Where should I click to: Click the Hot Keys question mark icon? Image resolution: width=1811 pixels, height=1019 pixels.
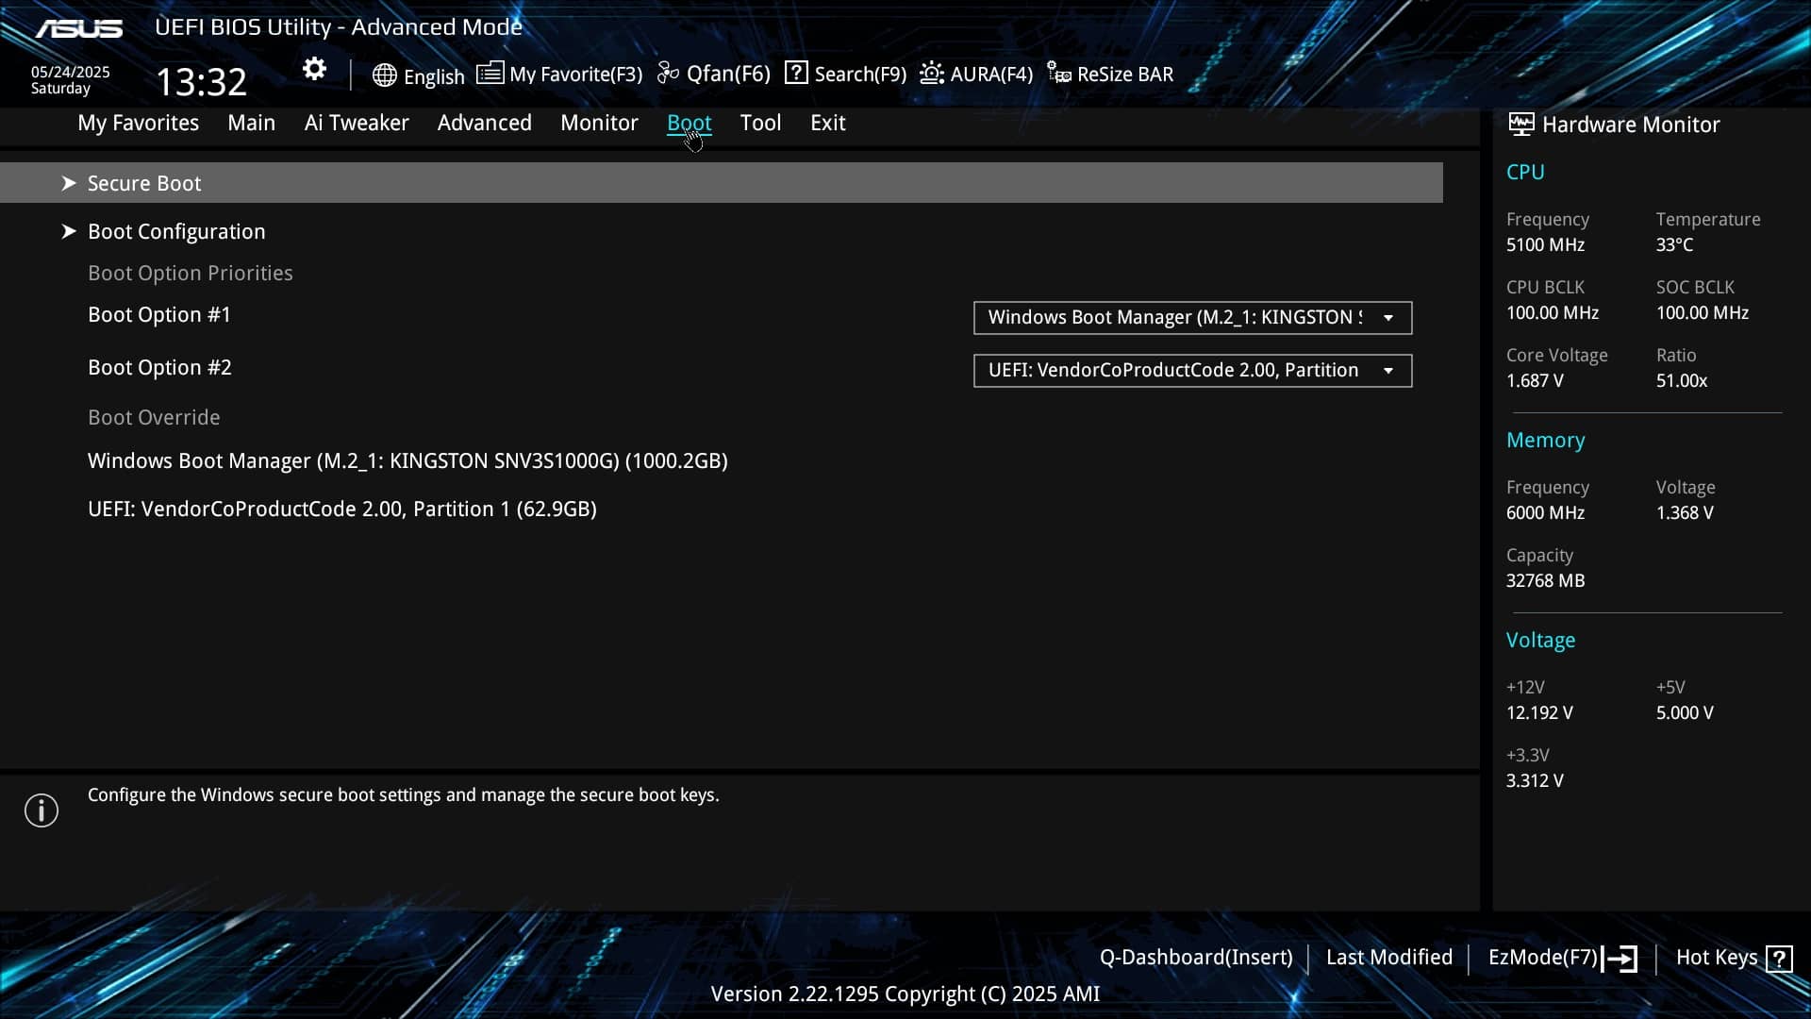(x=1779, y=959)
